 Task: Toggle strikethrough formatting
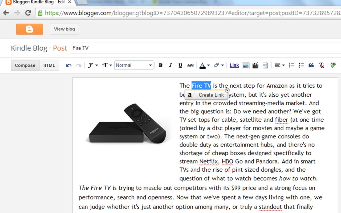[190, 65]
